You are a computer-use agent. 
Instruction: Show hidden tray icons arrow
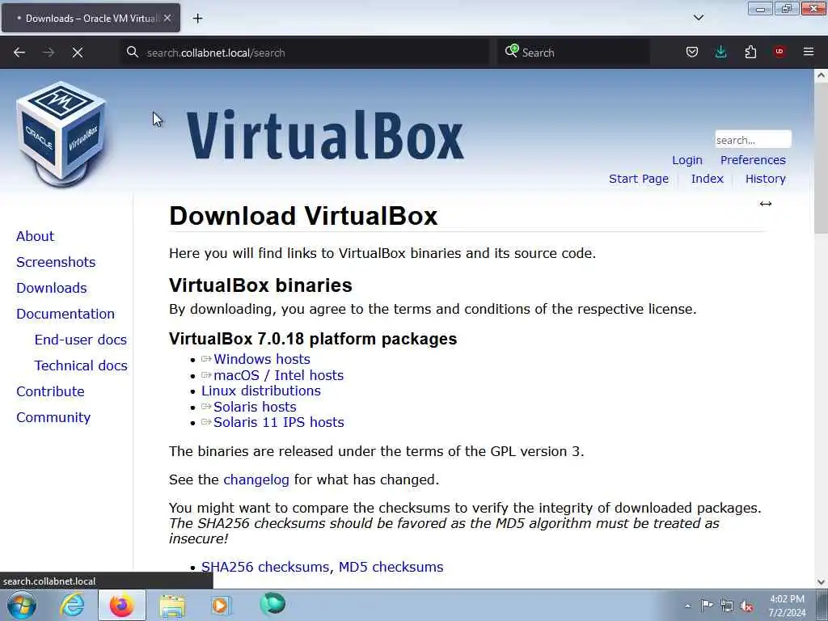[687, 606]
